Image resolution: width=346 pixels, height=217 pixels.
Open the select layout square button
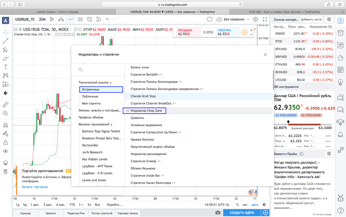click(210, 19)
